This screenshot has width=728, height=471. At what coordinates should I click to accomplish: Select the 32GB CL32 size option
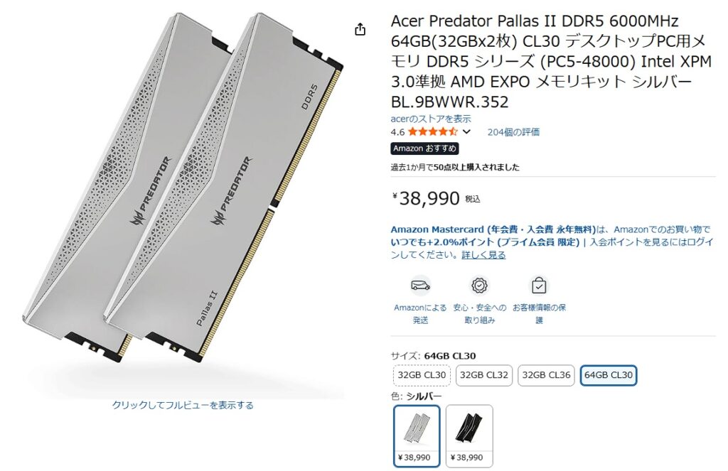point(483,375)
